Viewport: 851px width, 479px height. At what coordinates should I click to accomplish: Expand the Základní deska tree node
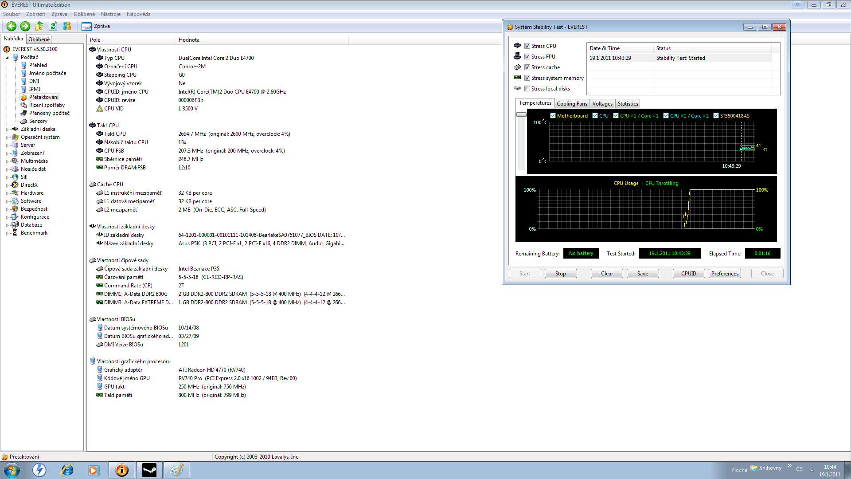[7, 130]
